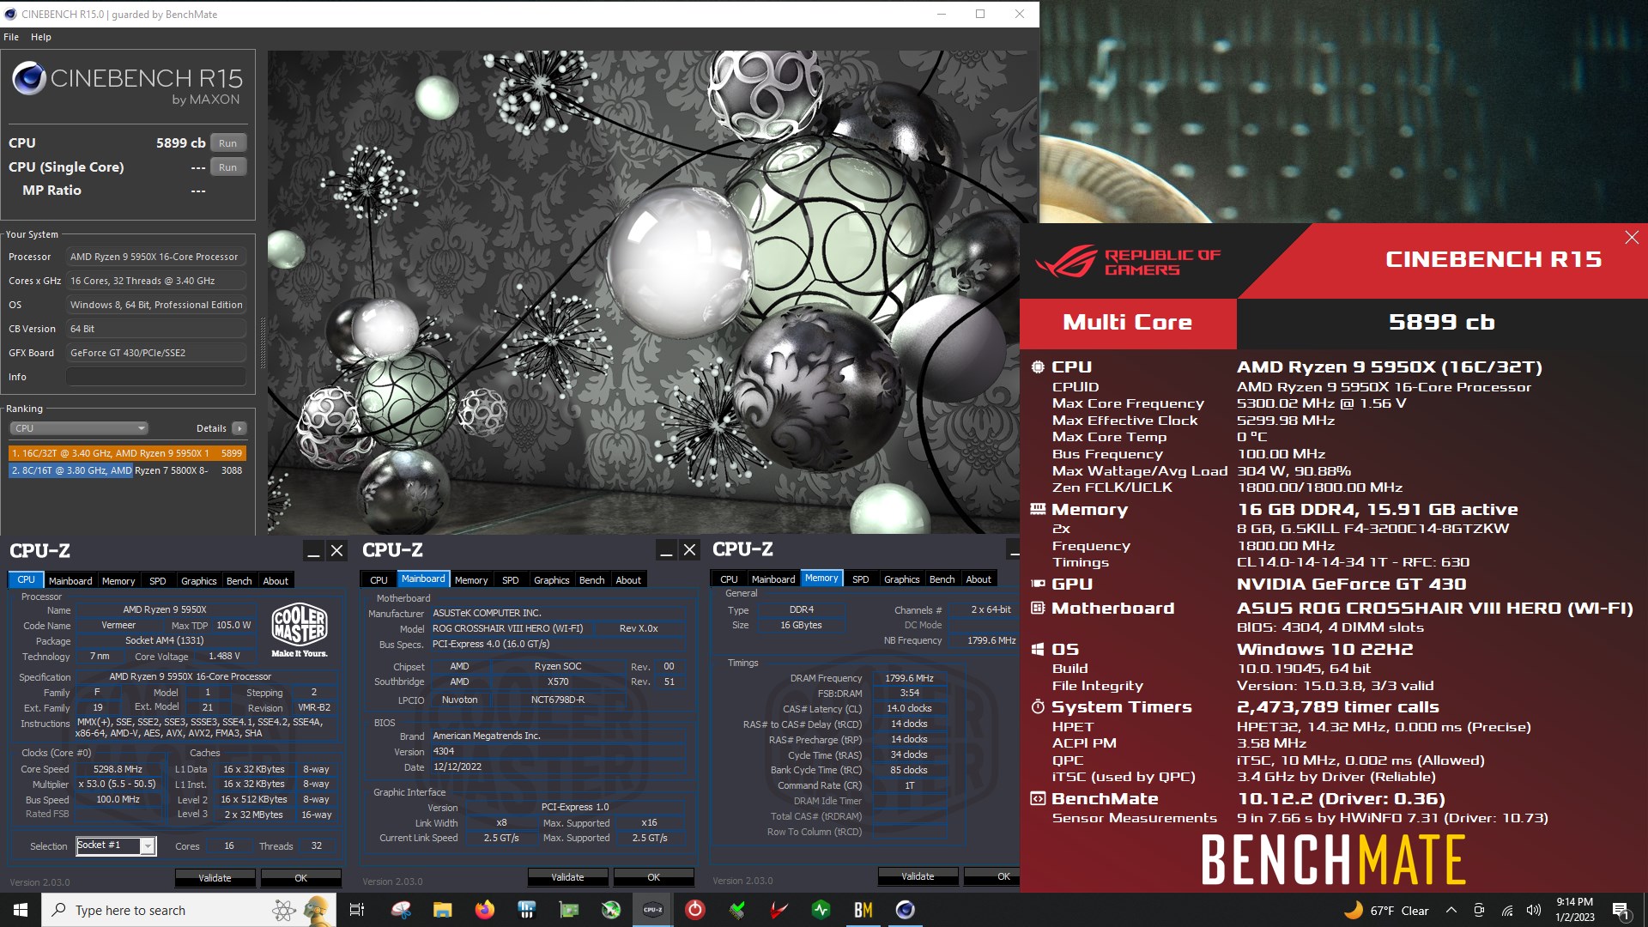The height and width of the screenshot is (927, 1648).
Task: Click the Cooler Master logo in CPU-Z
Action: 299,630
